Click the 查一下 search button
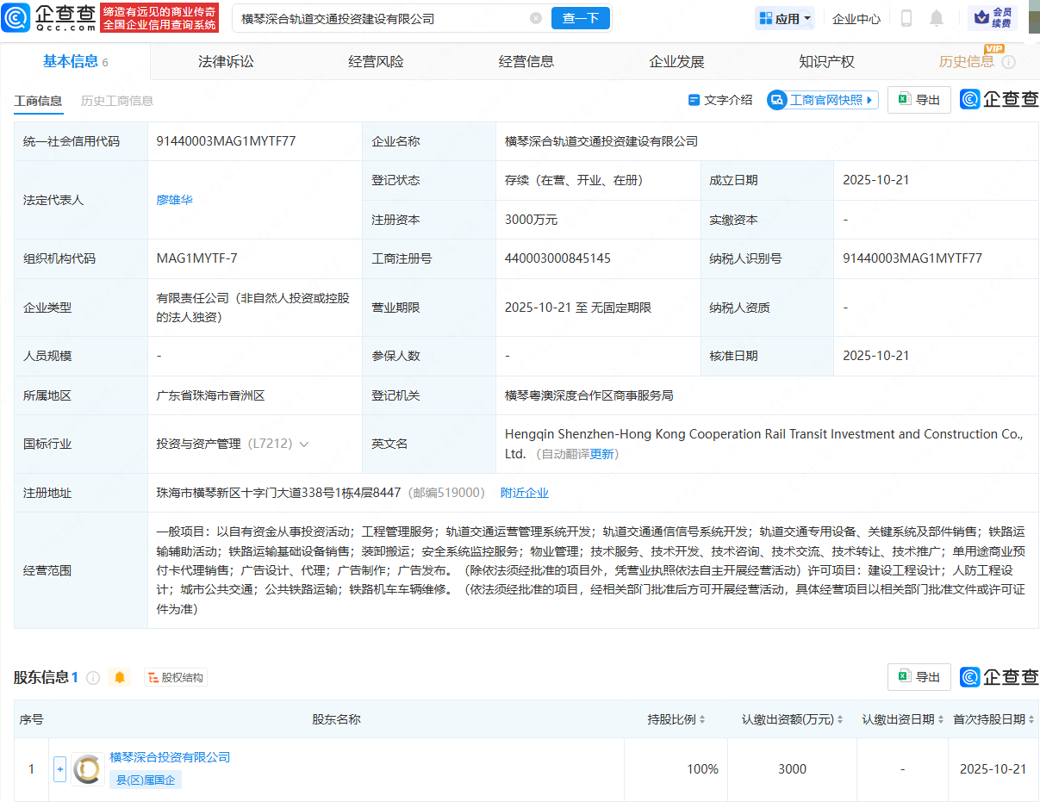This screenshot has width=1040, height=802. pyautogui.click(x=580, y=18)
